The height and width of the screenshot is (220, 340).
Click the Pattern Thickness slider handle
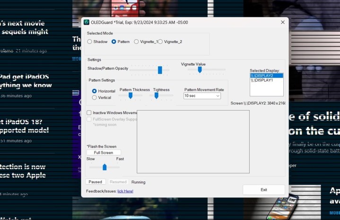click(130, 95)
